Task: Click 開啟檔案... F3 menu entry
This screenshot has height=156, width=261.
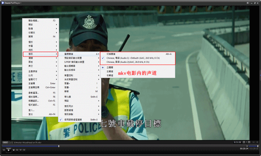Action: click(40, 21)
